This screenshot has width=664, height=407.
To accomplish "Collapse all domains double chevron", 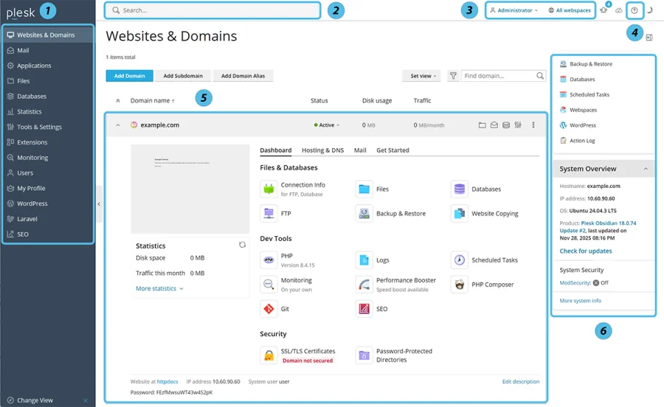I will 118,100.
